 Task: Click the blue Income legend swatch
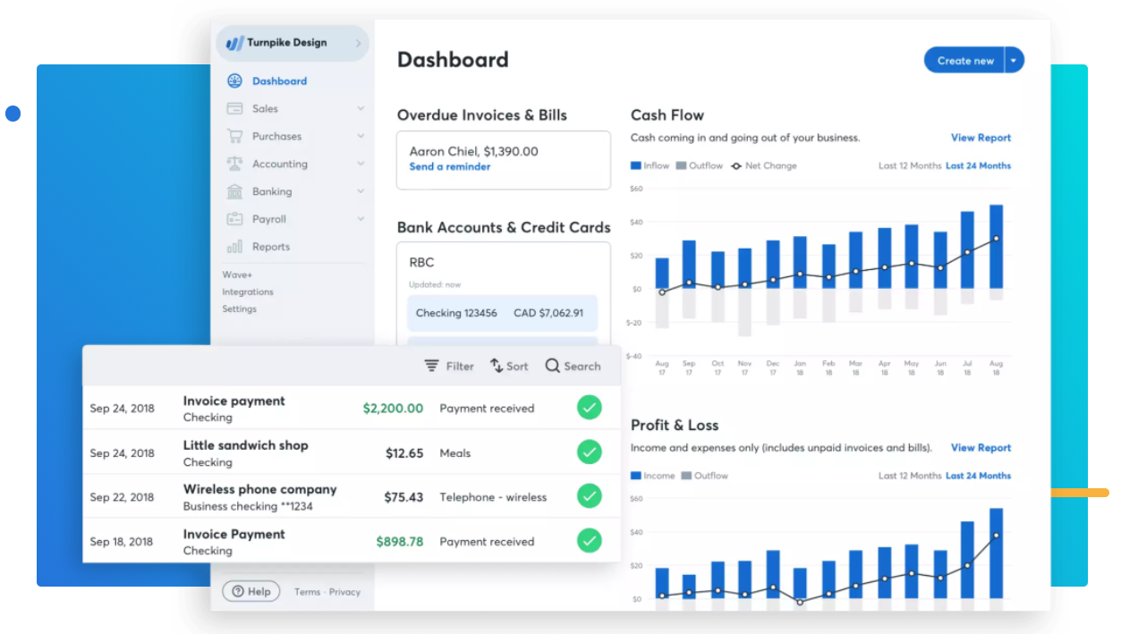636,476
